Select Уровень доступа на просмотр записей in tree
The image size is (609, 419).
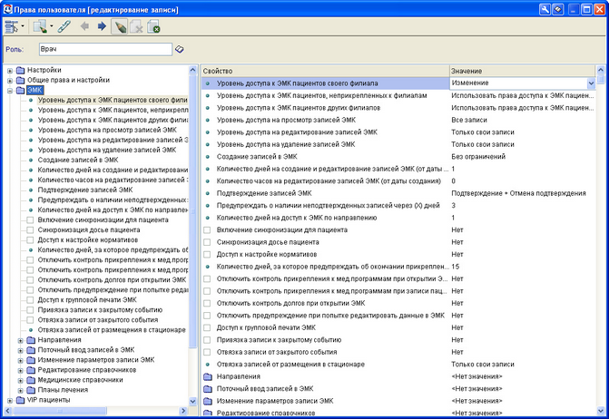(x=107, y=130)
